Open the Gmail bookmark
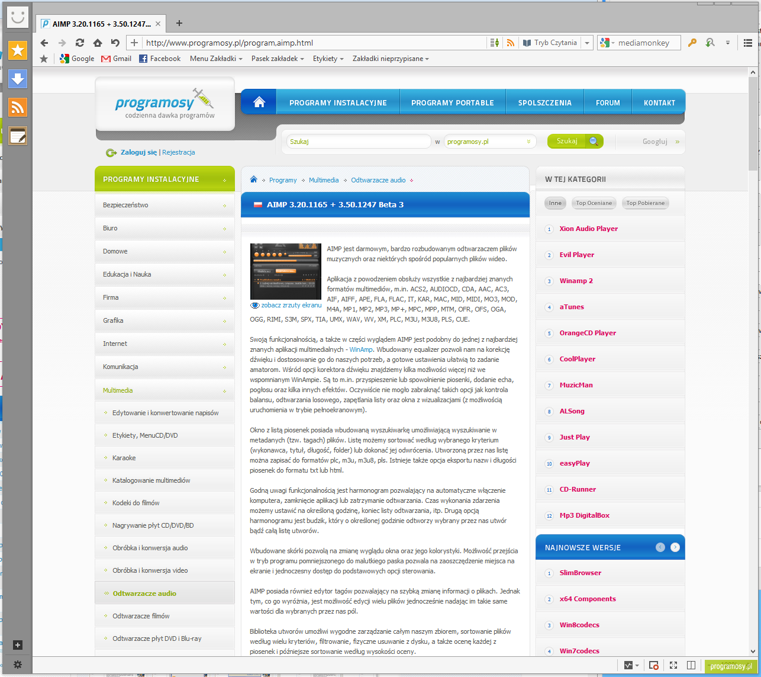 pyautogui.click(x=117, y=59)
